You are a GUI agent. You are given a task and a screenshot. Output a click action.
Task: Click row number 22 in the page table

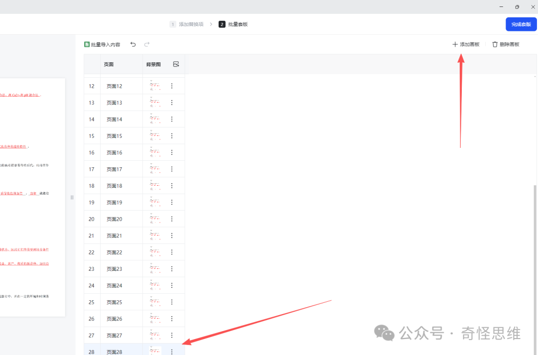pos(92,252)
